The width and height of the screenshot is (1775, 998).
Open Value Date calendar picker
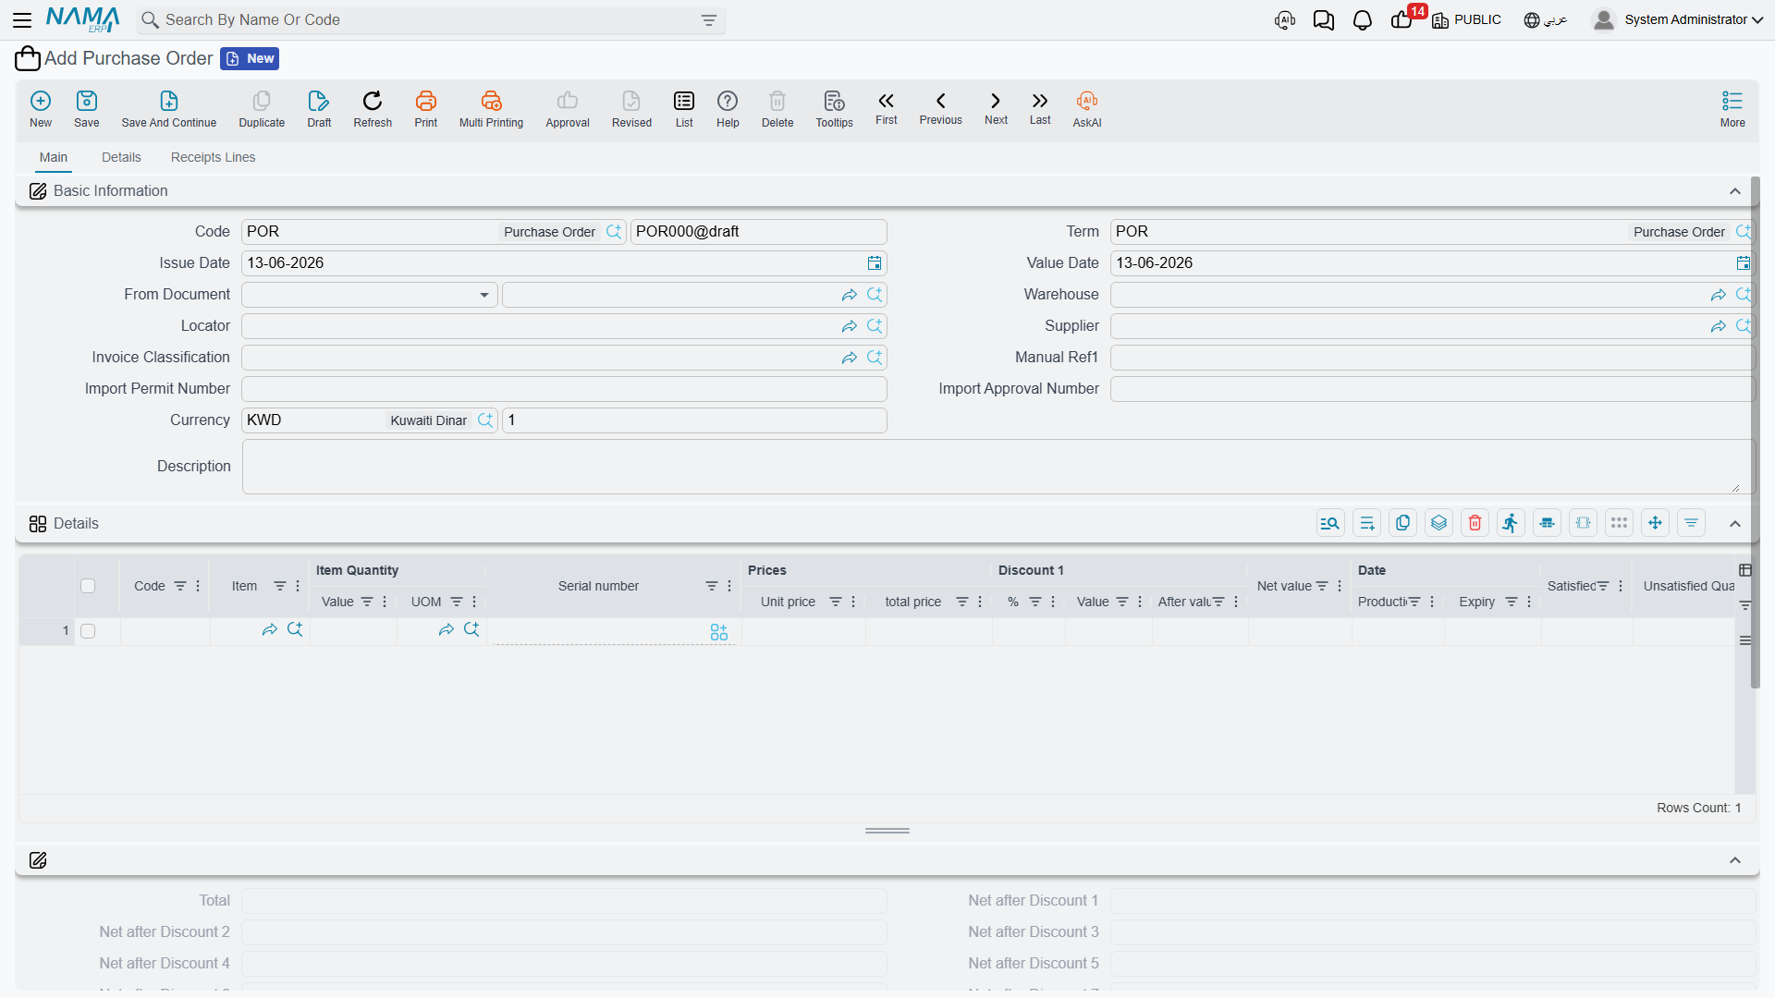coord(1744,263)
